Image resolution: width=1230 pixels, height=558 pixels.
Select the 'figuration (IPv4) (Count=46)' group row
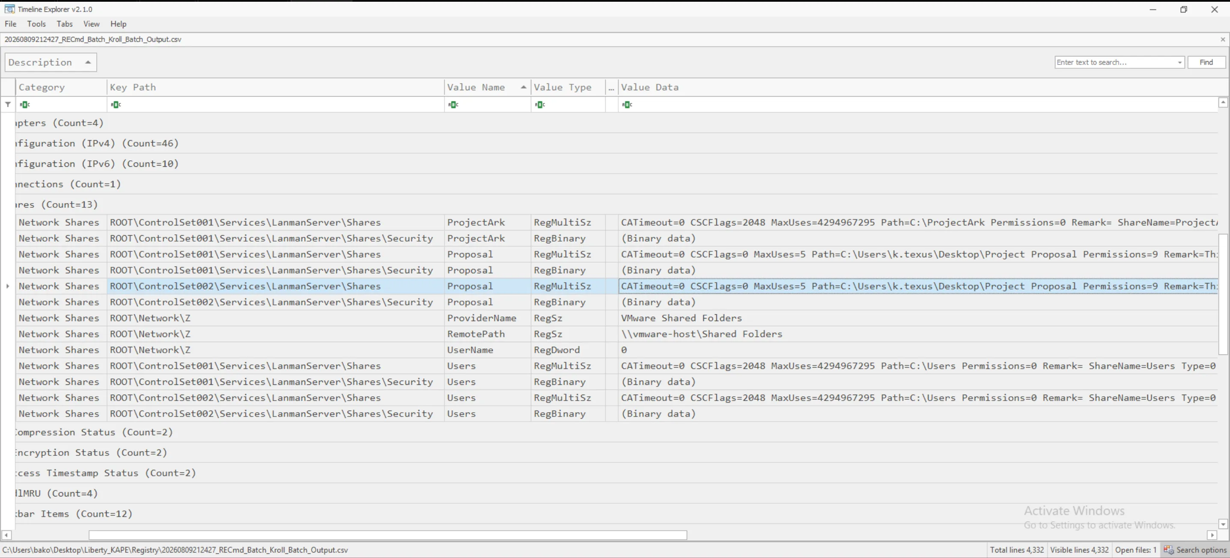[616, 143]
